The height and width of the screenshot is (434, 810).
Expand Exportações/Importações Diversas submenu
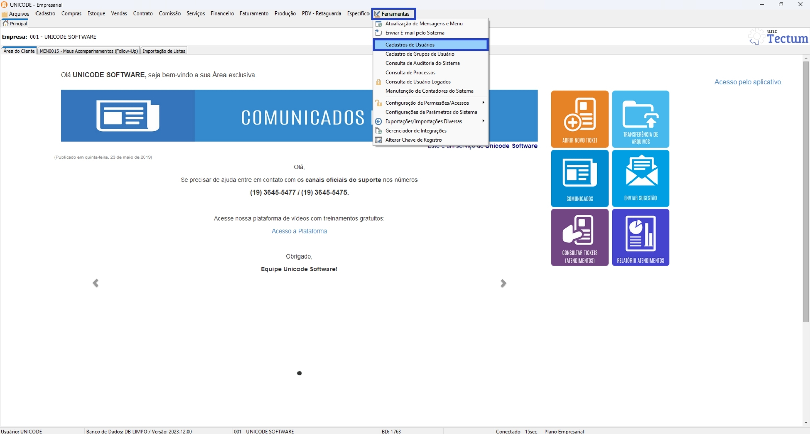click(424, 121)
